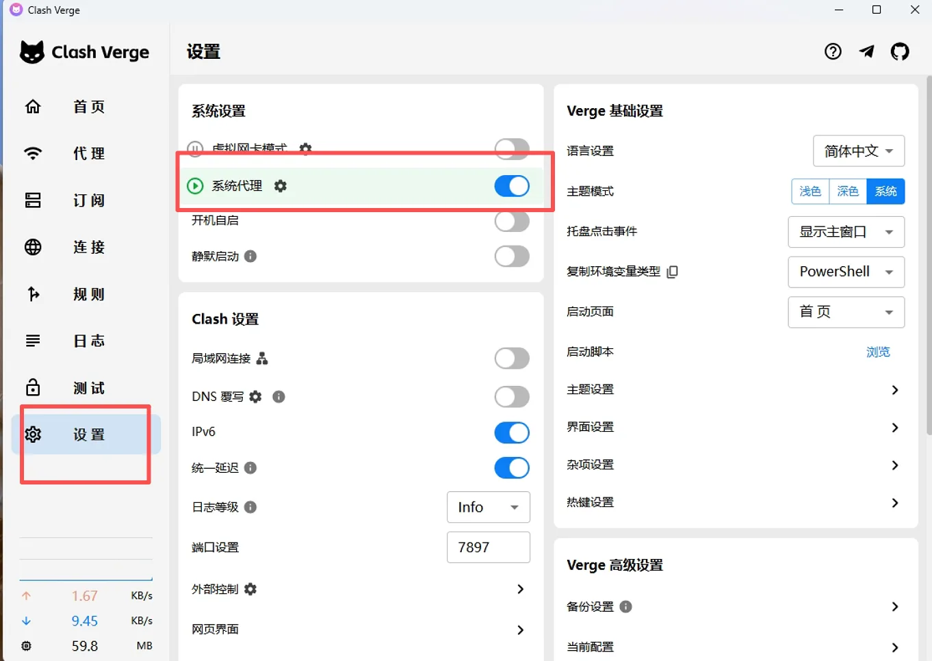Open the DNS 覆写 gear icon
The width and height of the screenshot is (932, 661).
(x=255, y=397)
